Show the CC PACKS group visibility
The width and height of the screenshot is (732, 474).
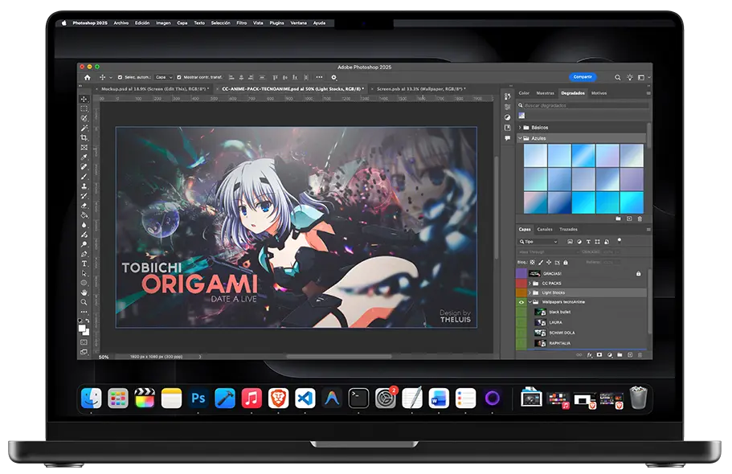[521, 284]
